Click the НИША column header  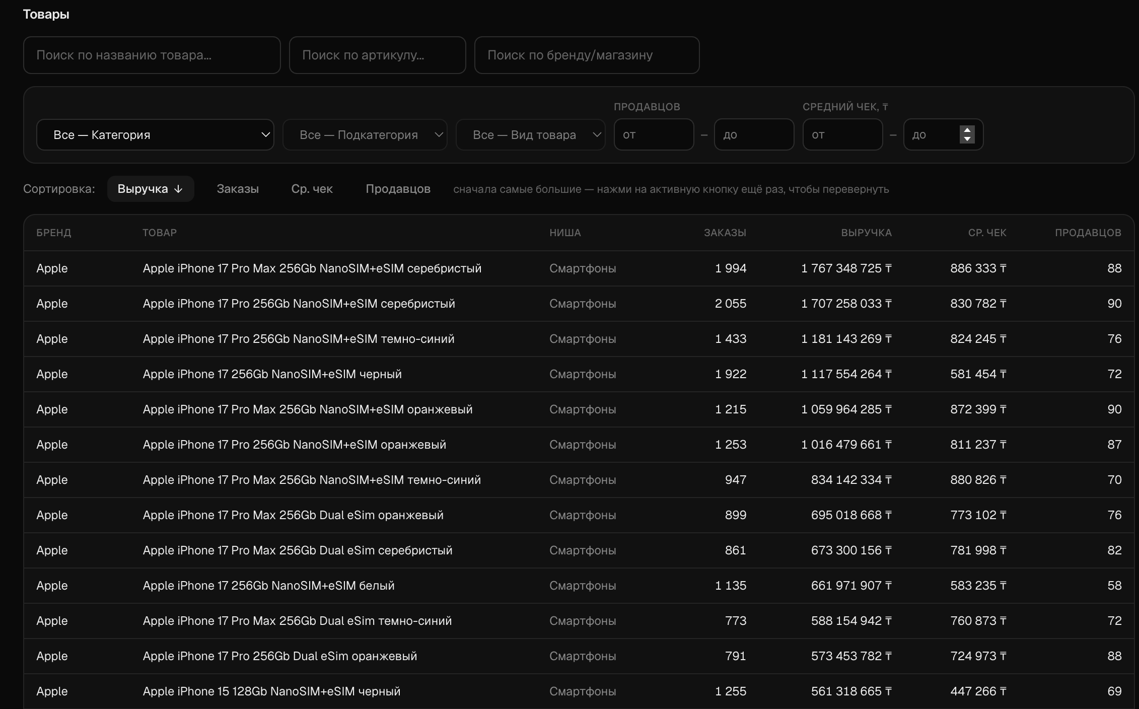pyautogui.click(x=565, y=233)
